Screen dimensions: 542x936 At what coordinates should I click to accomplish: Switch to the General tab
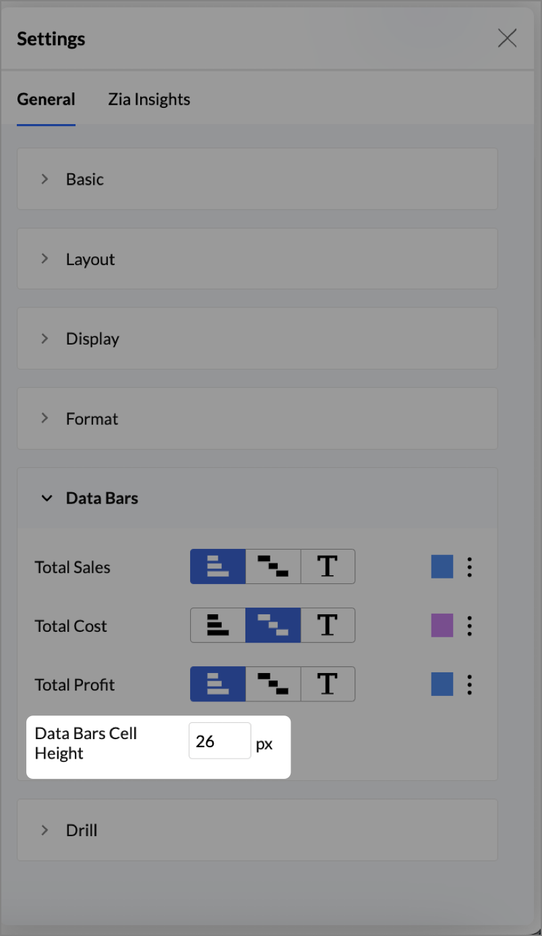[46, 99]
